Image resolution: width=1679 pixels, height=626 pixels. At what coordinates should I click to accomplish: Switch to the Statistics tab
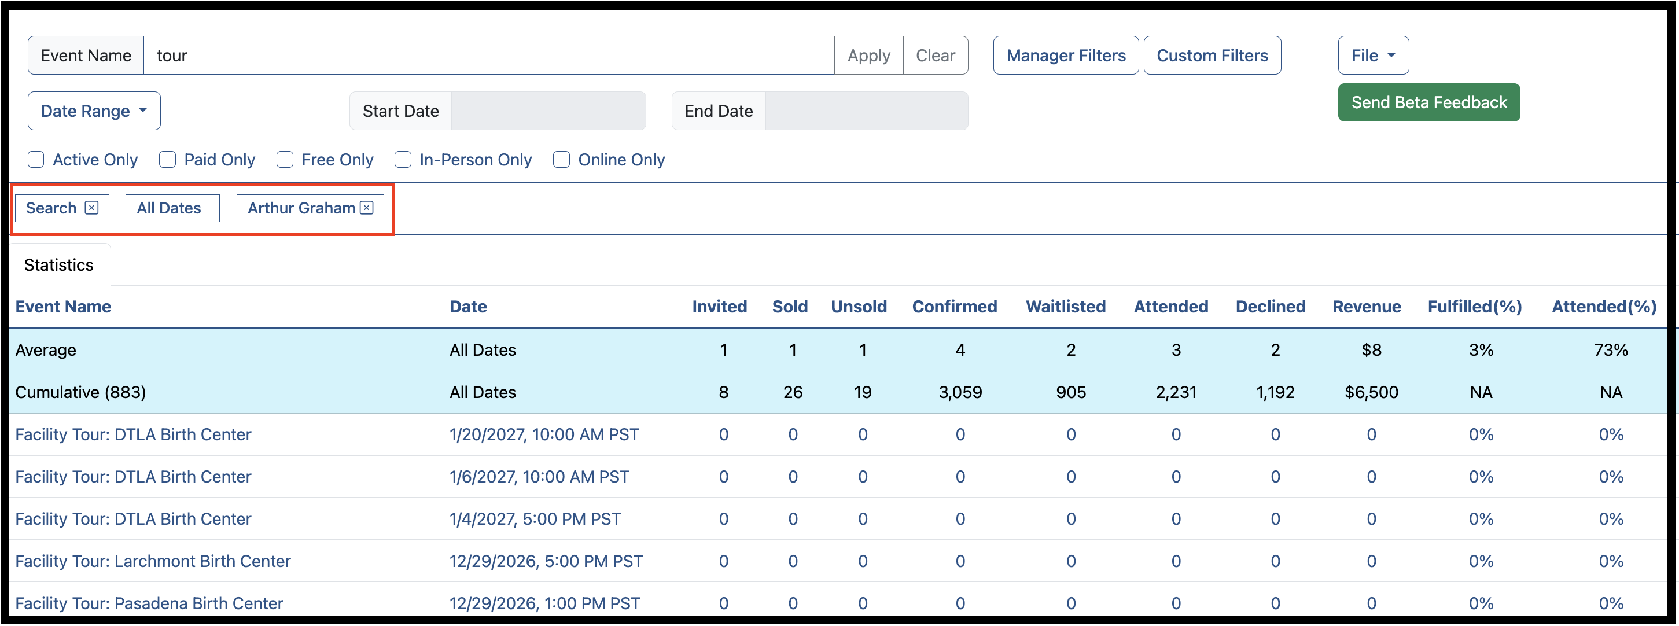(58, 265)
